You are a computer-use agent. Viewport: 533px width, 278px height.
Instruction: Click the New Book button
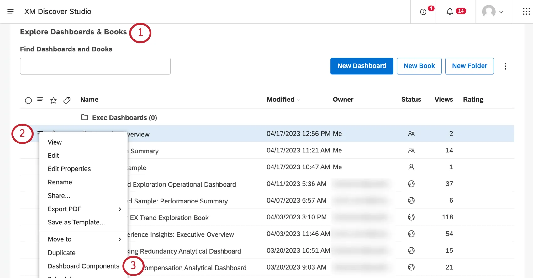[x=419, y=66]
